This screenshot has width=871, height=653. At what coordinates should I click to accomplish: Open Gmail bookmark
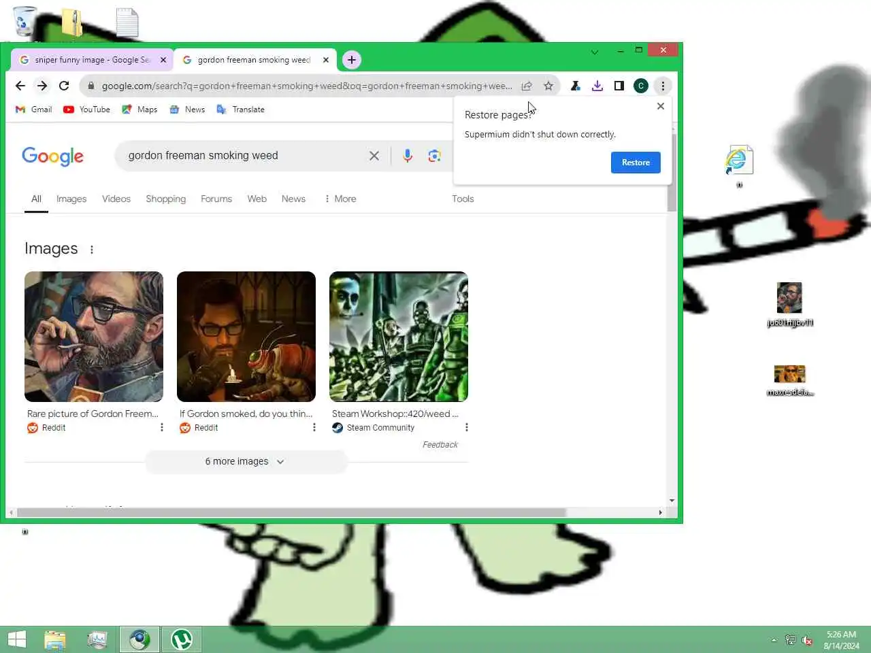click(x=34, y=110)
